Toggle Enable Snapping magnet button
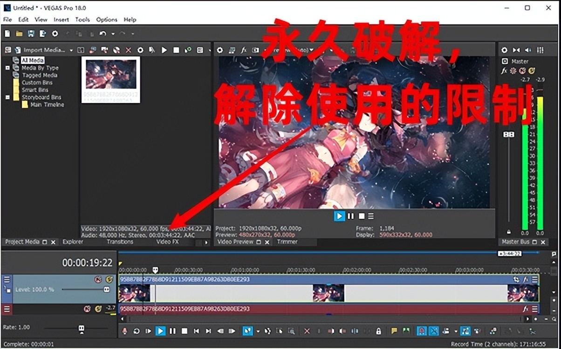The width and height of the screenshot is (561, 349). coord(422,331)
